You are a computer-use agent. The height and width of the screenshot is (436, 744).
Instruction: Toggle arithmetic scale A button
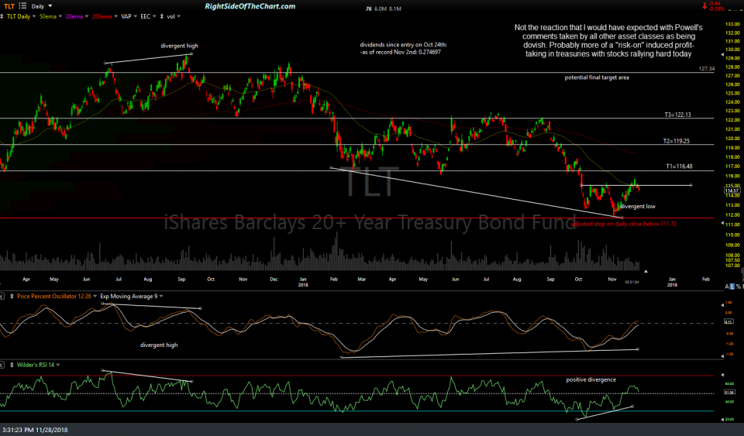tap(726, 287)
